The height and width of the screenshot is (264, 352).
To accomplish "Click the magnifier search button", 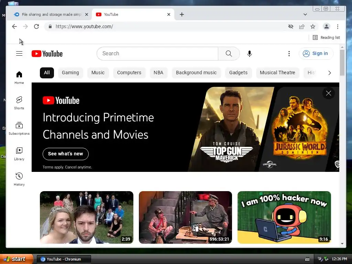I will (x=229, y=54).
